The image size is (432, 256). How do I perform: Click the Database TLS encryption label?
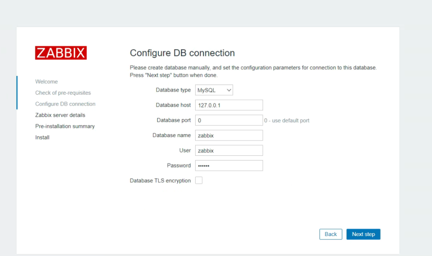[160, 181]
